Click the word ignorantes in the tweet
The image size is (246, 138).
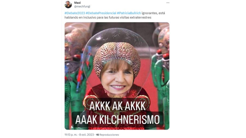click(150, 13)
